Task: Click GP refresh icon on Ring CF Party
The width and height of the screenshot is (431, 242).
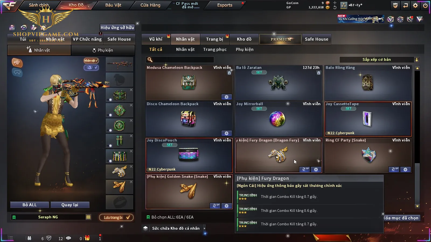Action: coord(394,169)
